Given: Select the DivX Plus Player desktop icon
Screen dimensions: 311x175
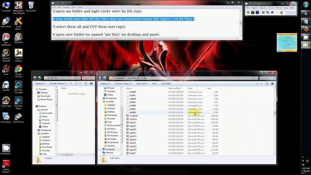Looking at the screenshot, I should coord(18,103).
